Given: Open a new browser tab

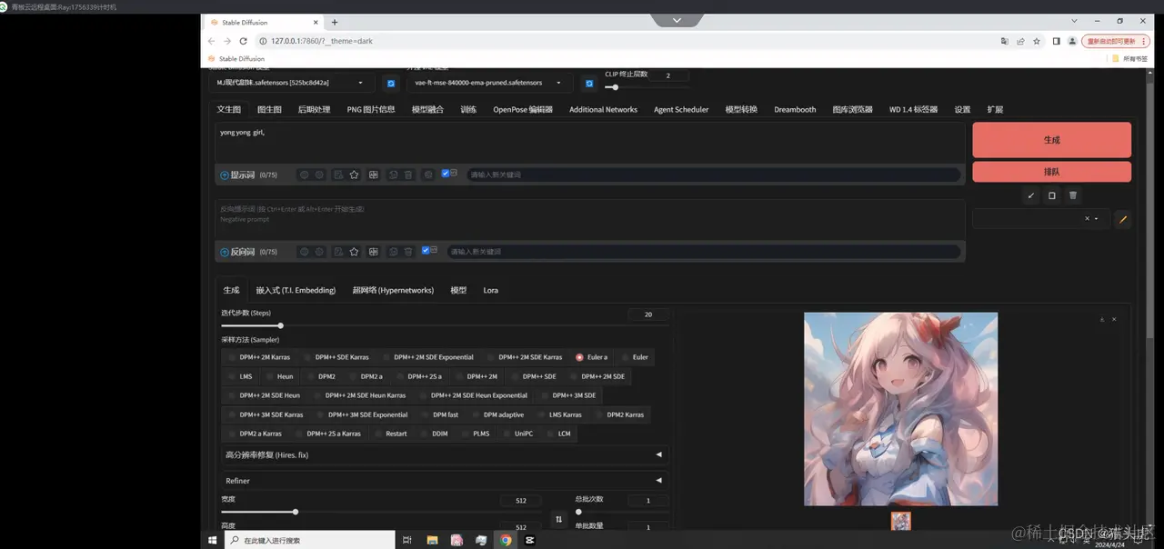Looking at the screenshot, I should coord(334,22).
